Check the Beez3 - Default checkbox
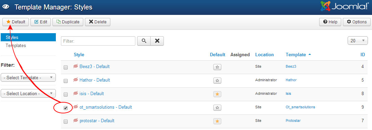Screen dimensions: 372x130 [66, 67]
